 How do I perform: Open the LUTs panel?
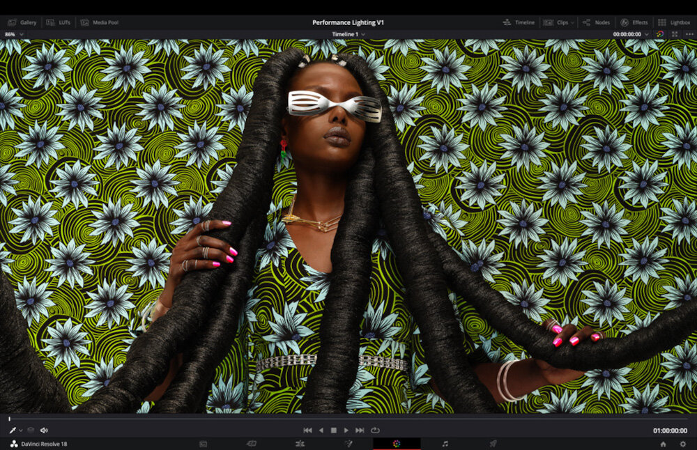click(59, 22)
